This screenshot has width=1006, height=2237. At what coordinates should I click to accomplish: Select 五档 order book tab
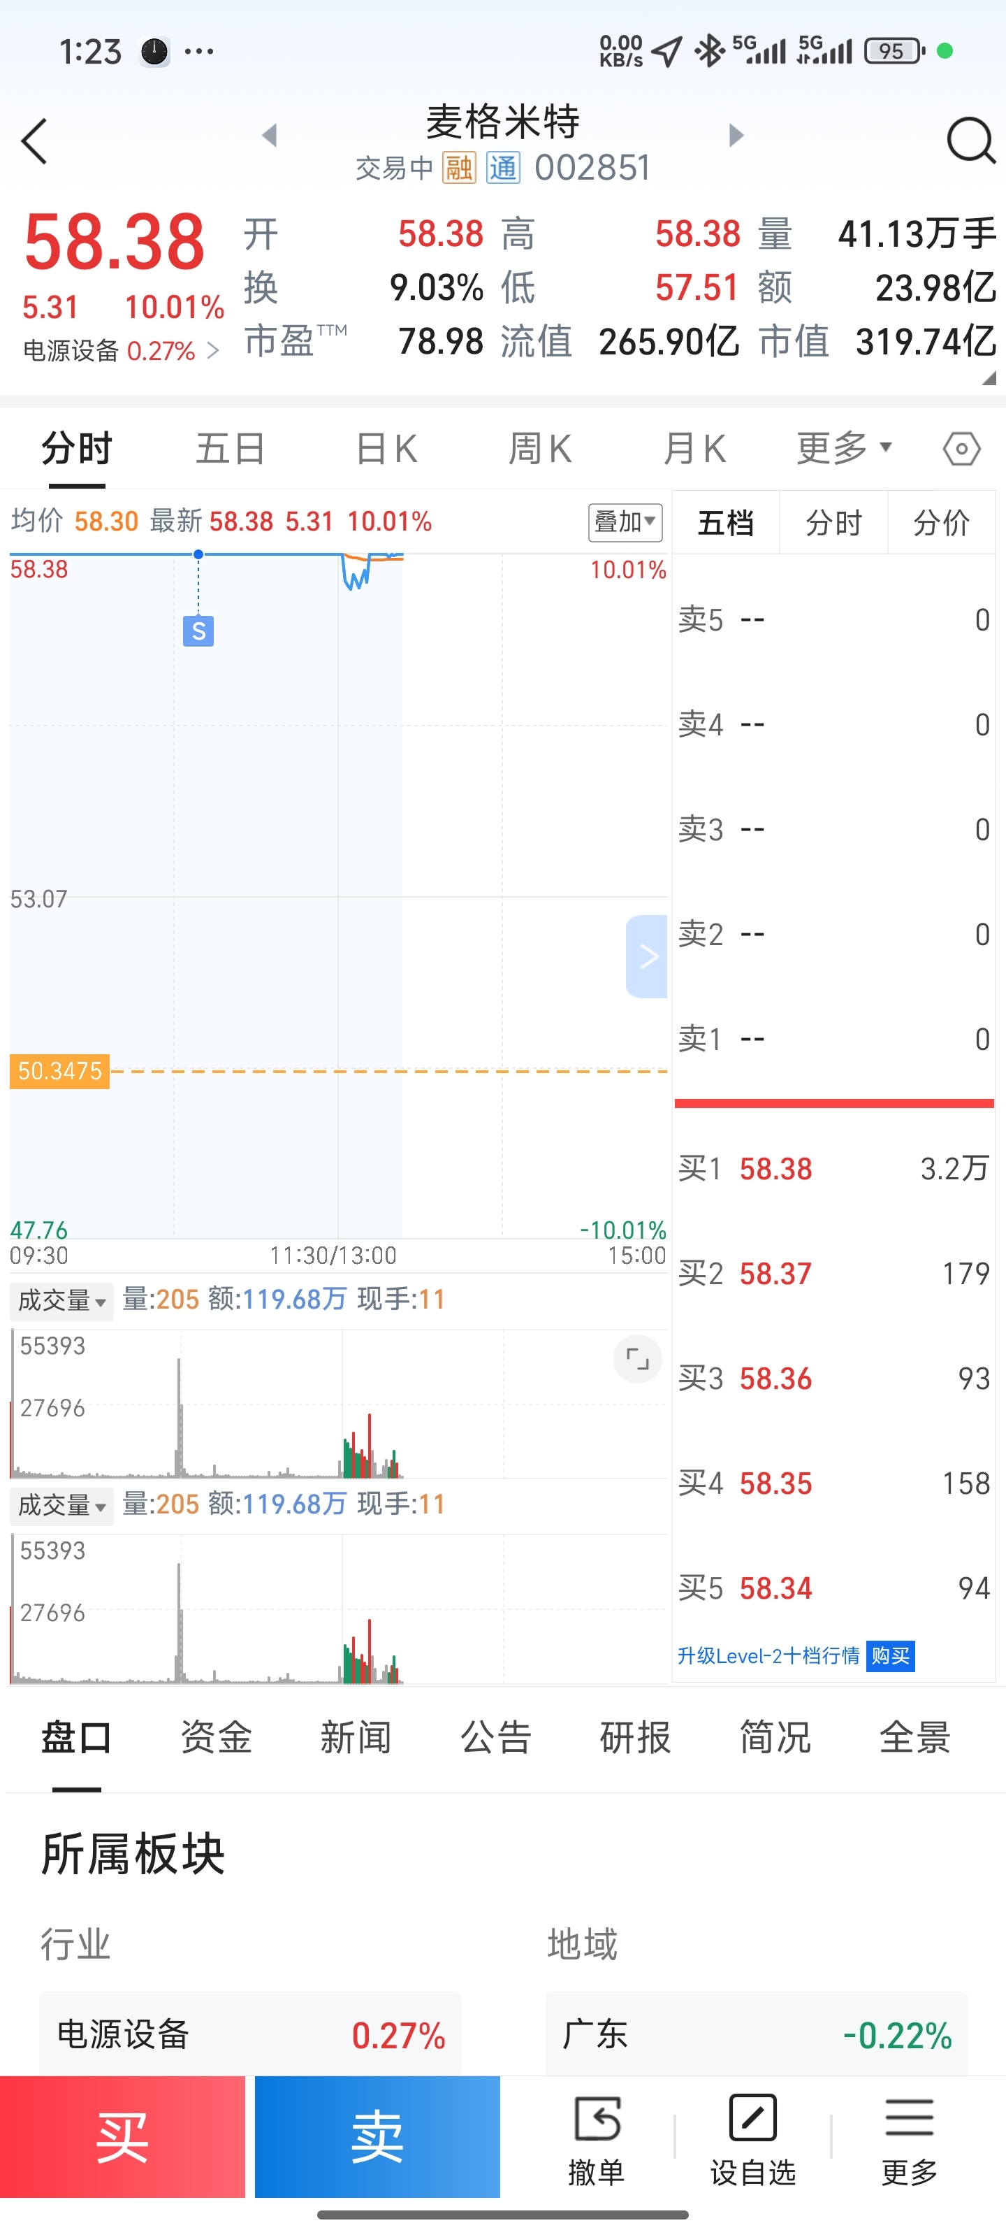tap(726, 523)
